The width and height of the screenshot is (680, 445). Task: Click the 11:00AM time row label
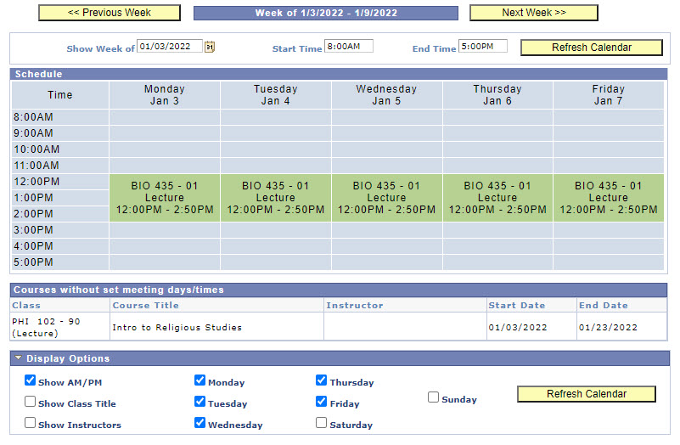tap(59, 166)
